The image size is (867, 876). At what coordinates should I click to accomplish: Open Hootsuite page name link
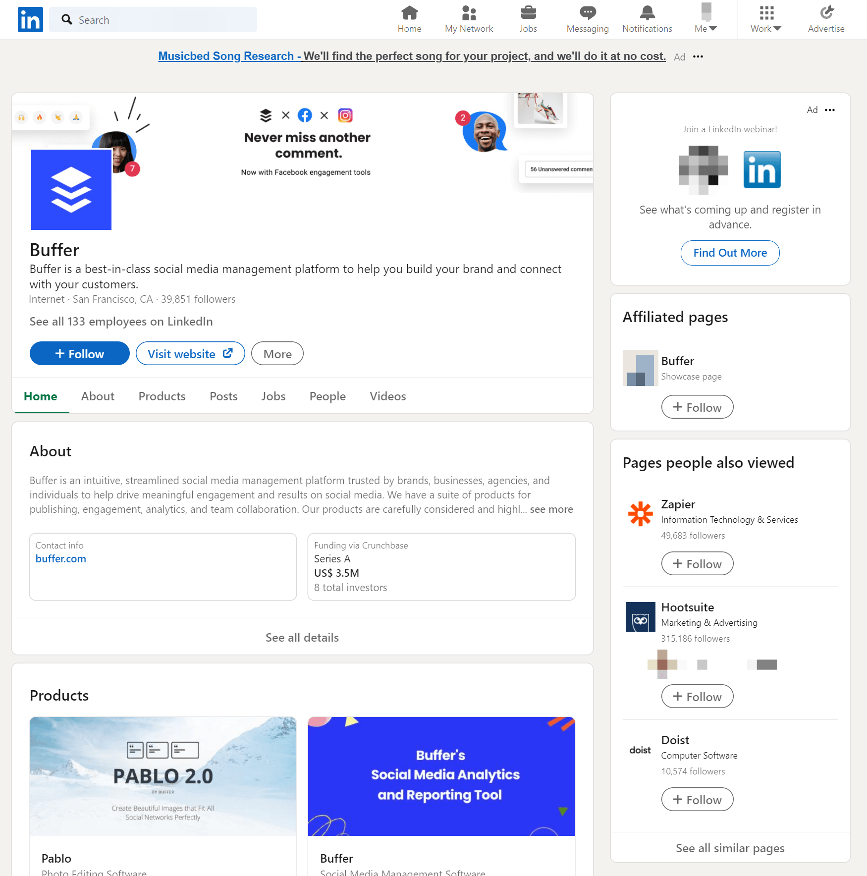[688, 607]
